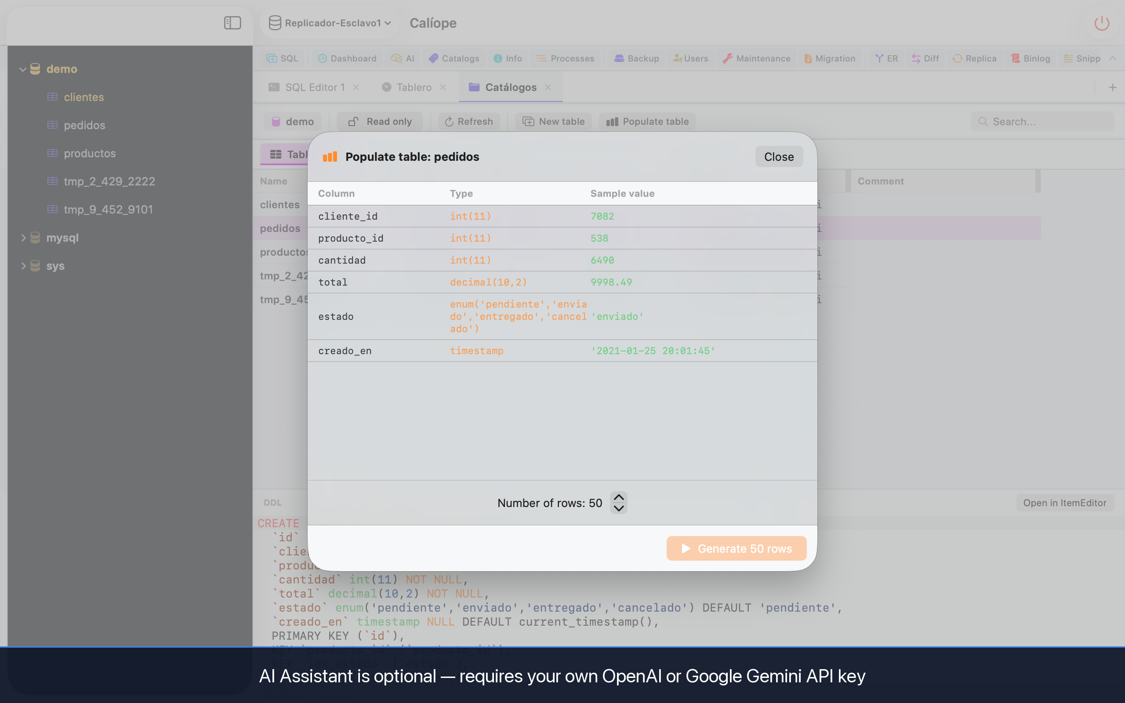Open the Diff toolbar item
Viewport: 1125px width, 703px height.
pos(925,58)
